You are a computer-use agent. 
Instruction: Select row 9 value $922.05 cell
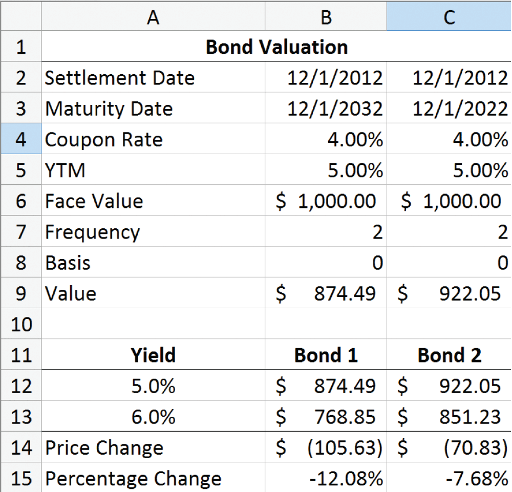(449, 294)
